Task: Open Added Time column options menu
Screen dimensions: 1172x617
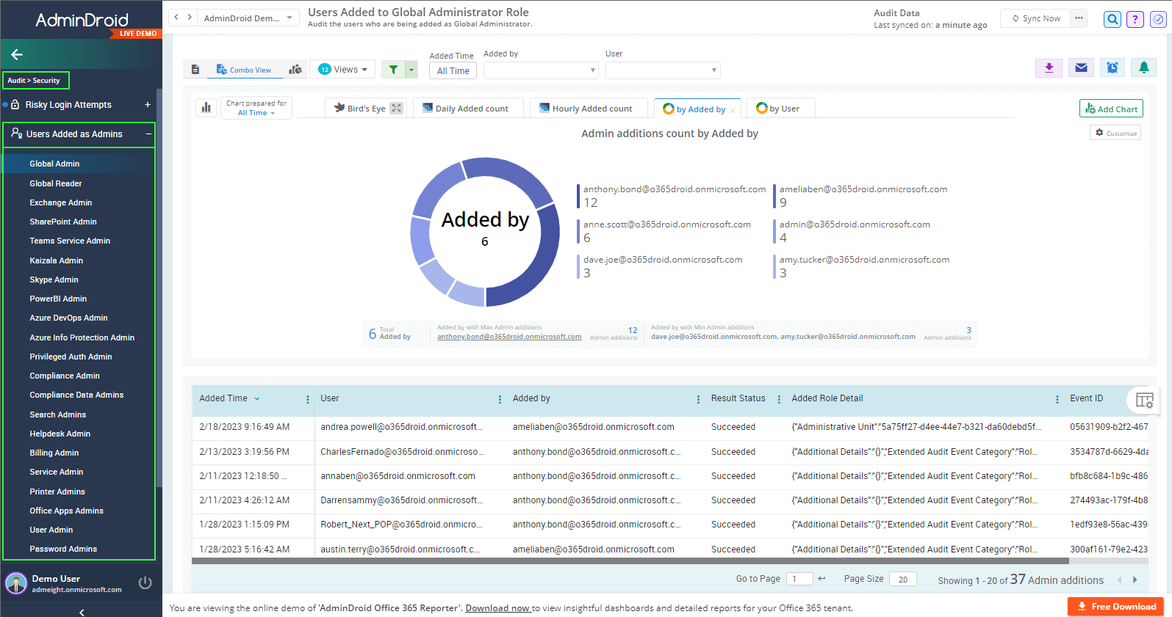Action: (x=308, y=399)
